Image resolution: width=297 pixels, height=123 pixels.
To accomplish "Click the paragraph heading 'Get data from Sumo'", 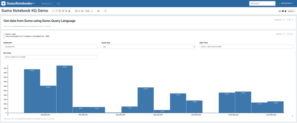I will pyautogui.click(x=39, y=21).
